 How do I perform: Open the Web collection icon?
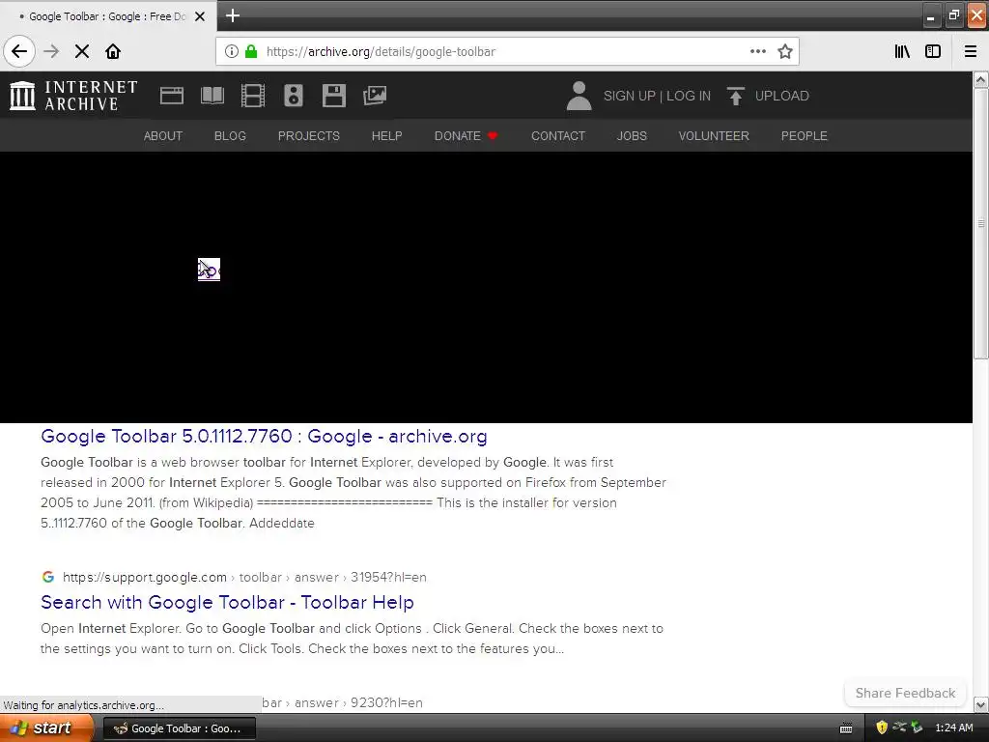click(x=172, y=96)
